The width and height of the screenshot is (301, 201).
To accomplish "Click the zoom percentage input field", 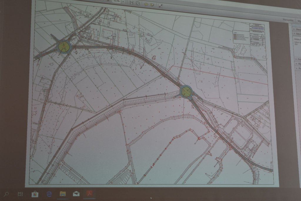I will pyautogui.click(x=116, y=1).
